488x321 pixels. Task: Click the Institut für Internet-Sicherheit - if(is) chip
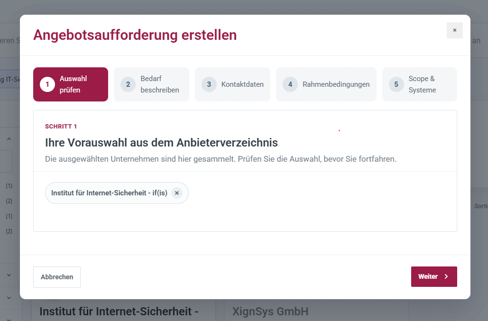coord(117,193)
